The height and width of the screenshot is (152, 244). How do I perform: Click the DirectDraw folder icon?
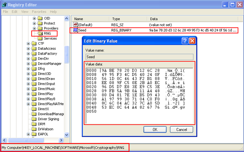(x=34, y=79)
